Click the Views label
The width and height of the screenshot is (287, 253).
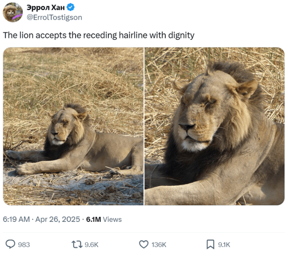click(112, 219)
